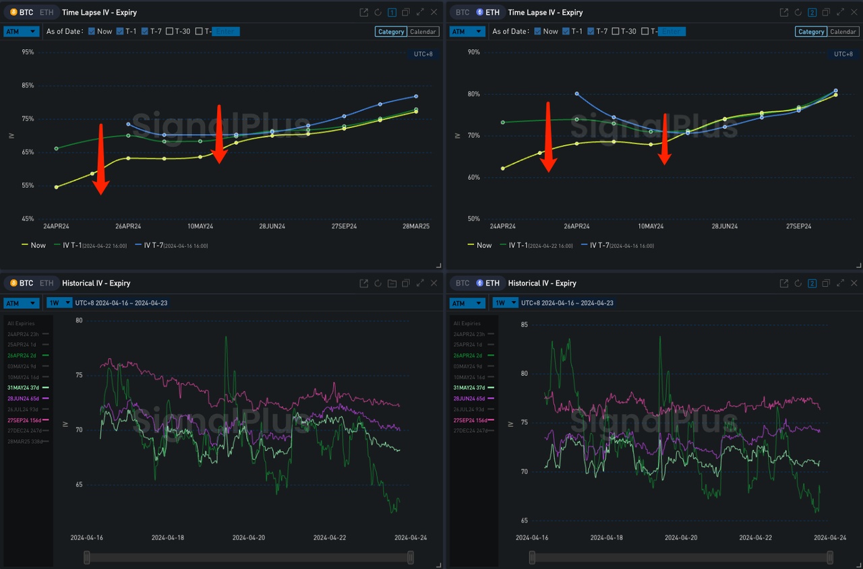Image resolution: width=863 pixels, height=569 pixels.
Task: Click custom T- days input in ETH panel
Action: tap(672, 32)
